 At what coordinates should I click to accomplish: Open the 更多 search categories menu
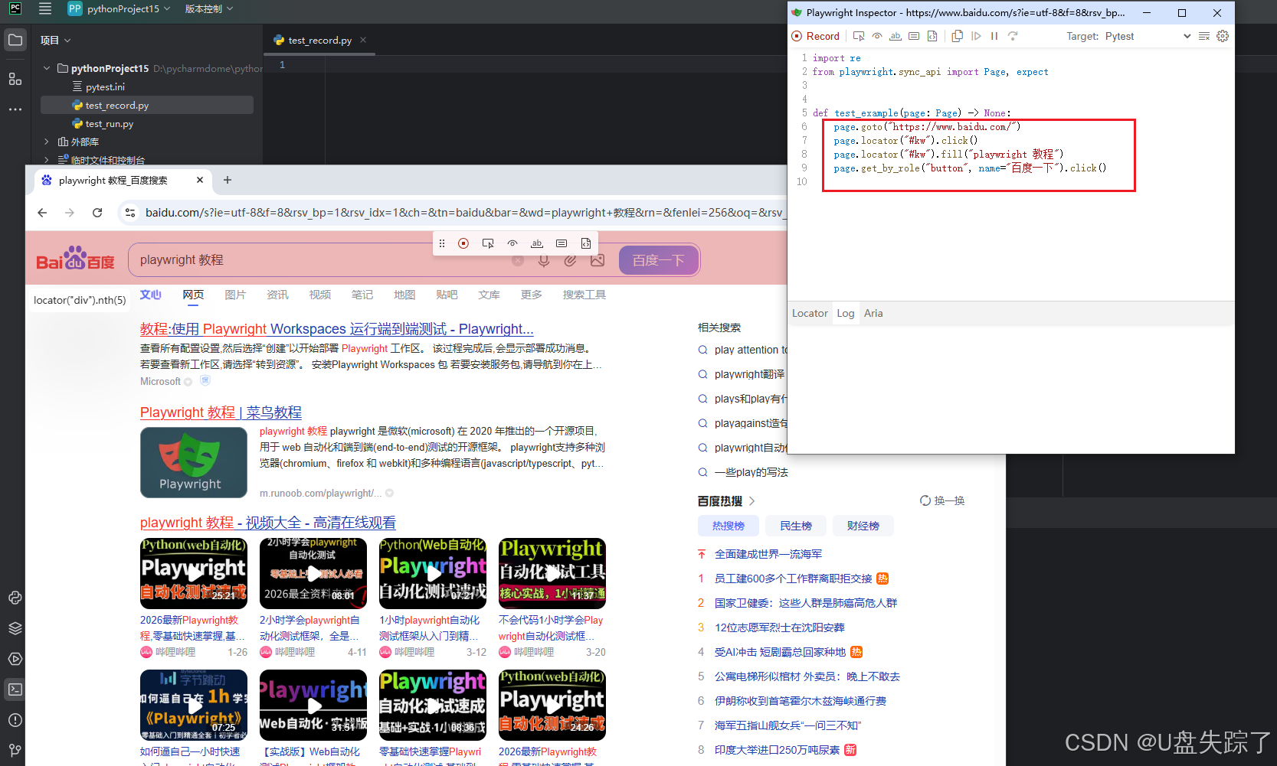(532, 295)
